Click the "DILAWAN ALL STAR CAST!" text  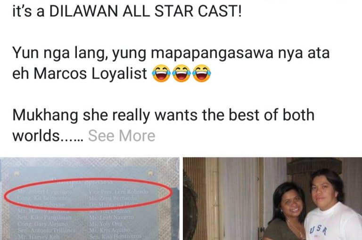(146, 11)
